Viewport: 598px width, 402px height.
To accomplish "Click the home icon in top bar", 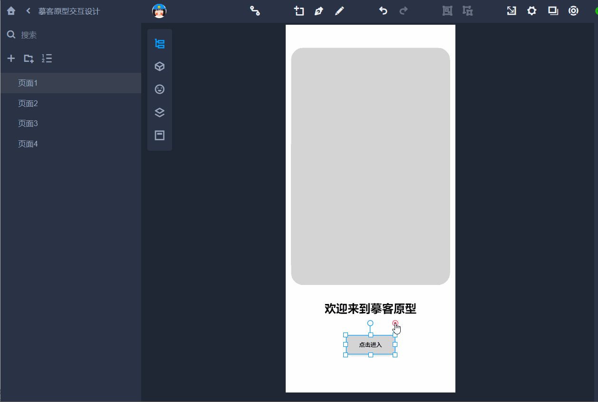I will [11, 11].
